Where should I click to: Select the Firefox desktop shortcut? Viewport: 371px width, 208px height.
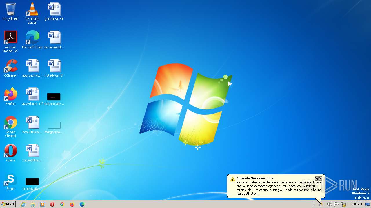tap(10, 96)
